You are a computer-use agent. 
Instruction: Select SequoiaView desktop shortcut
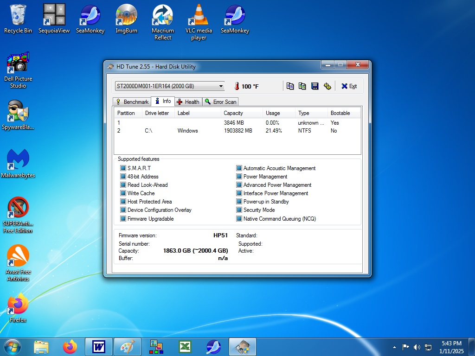[x=54, y=19]
